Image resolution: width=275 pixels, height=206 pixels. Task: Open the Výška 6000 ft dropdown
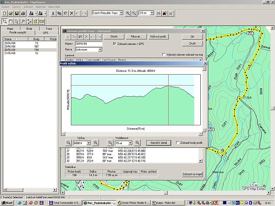[x=88, y=143]
